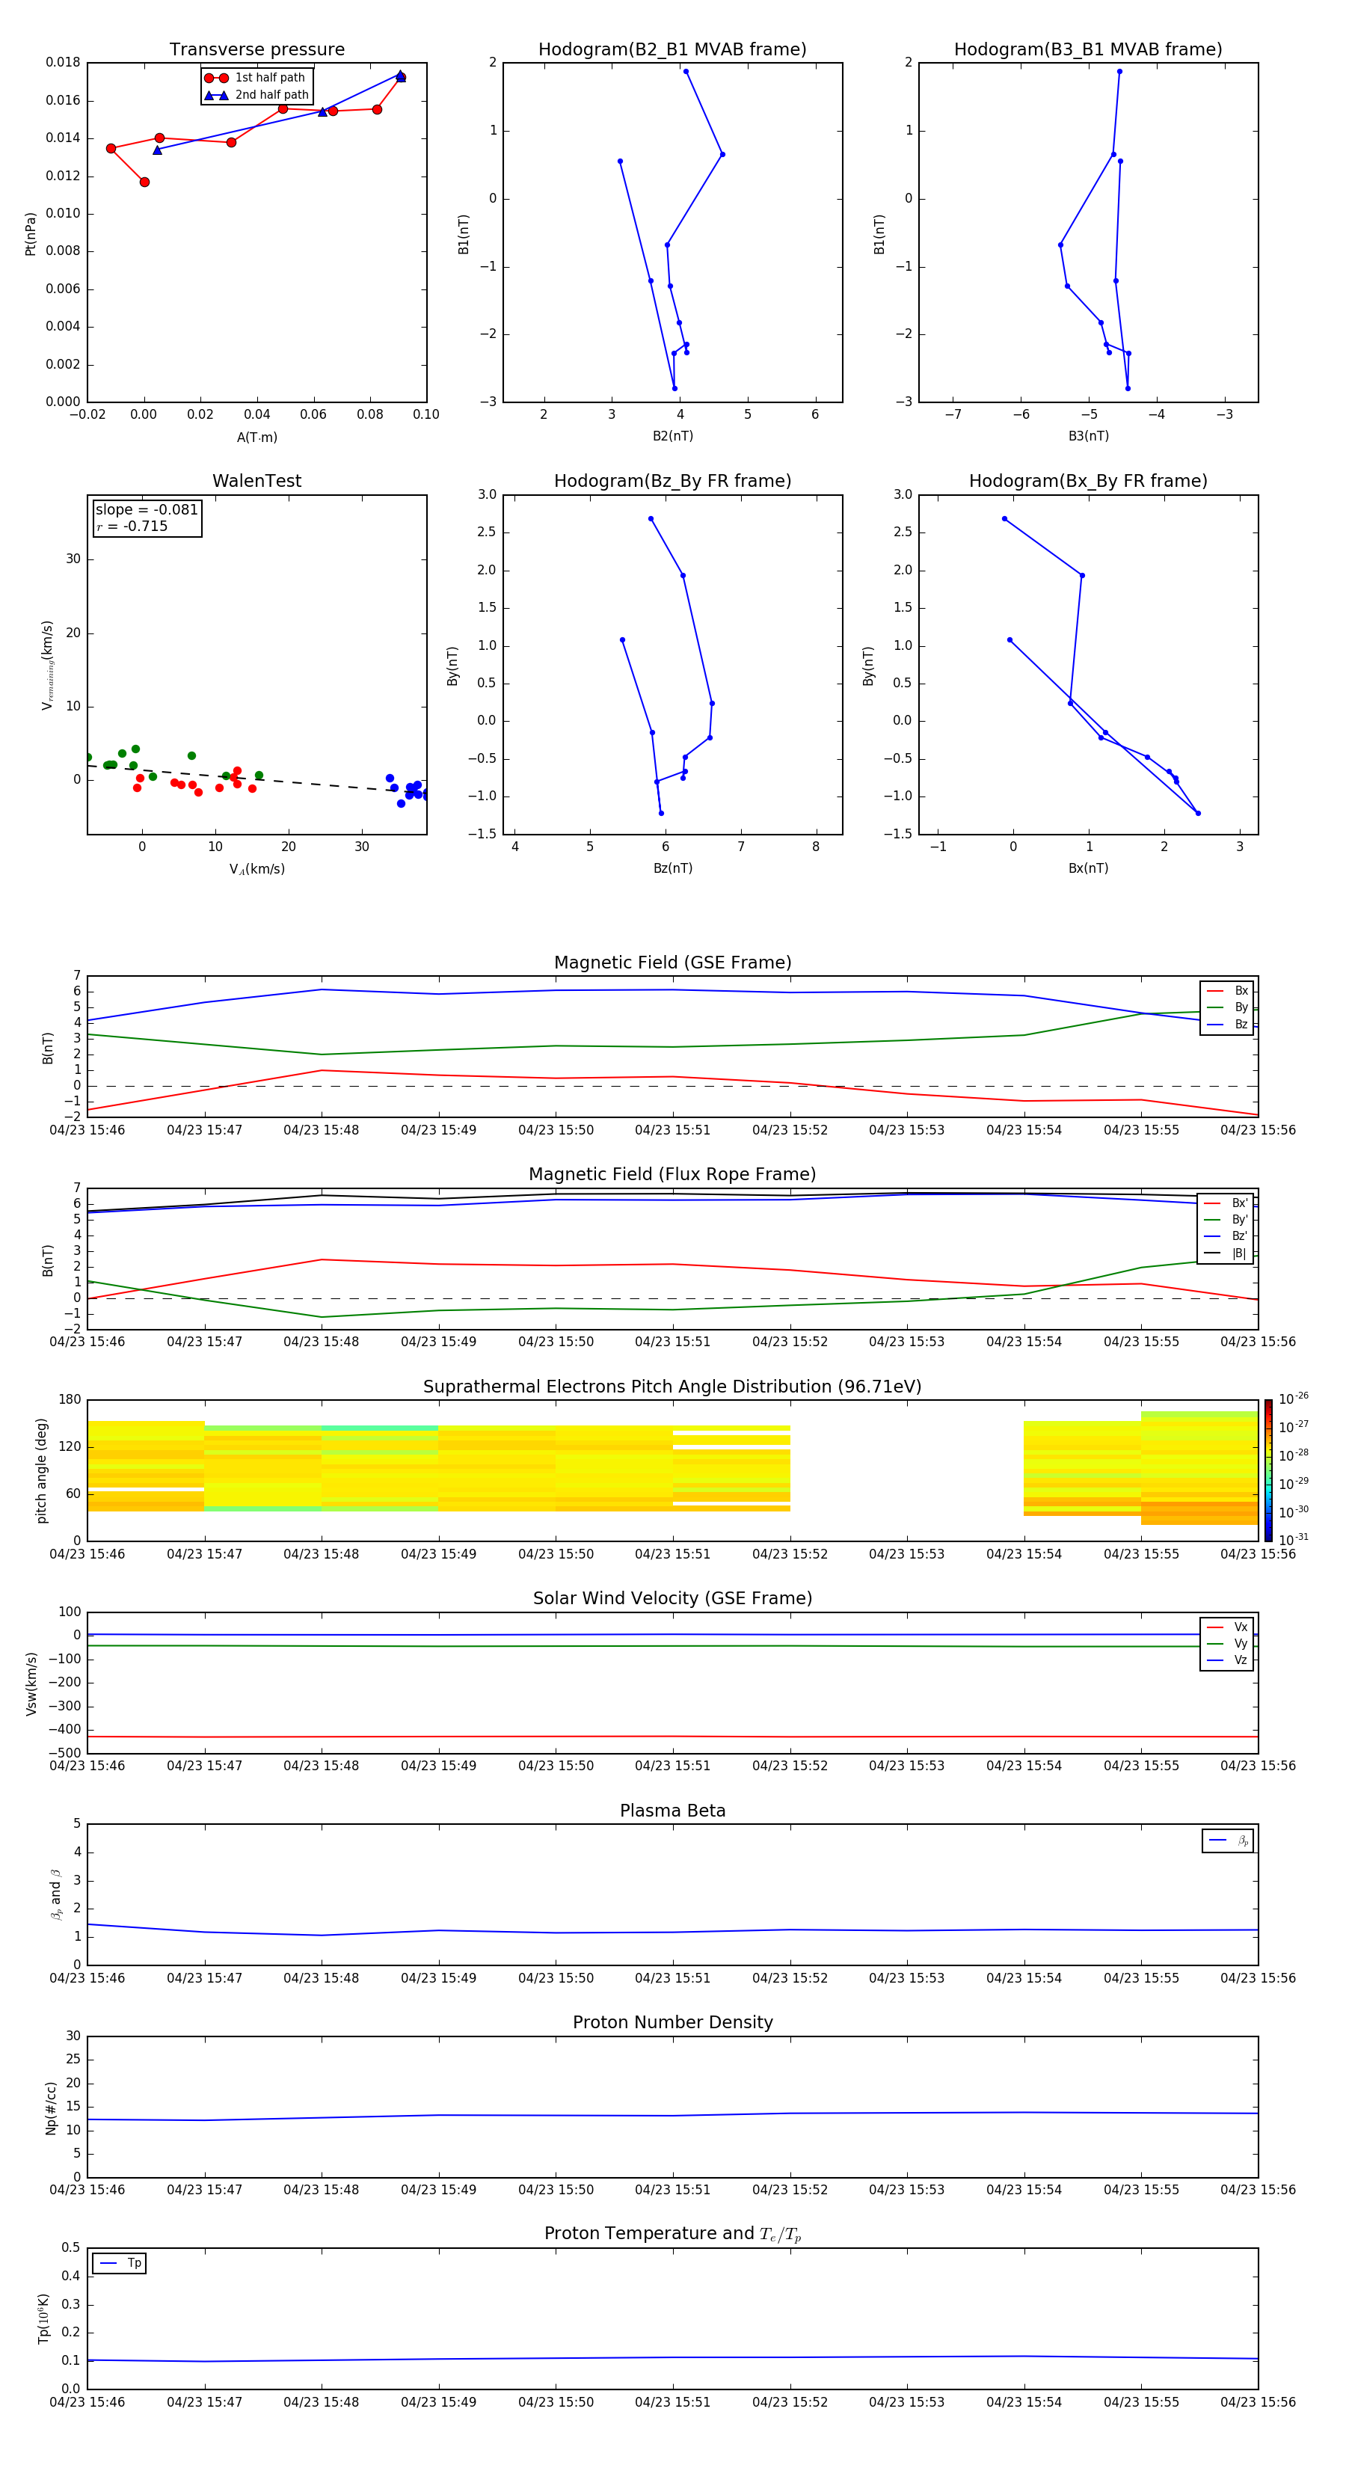Click the βp legend entry in Plasma Beta
This screenshot has height=2468, width=1346.
(x=1228, y=1841)
